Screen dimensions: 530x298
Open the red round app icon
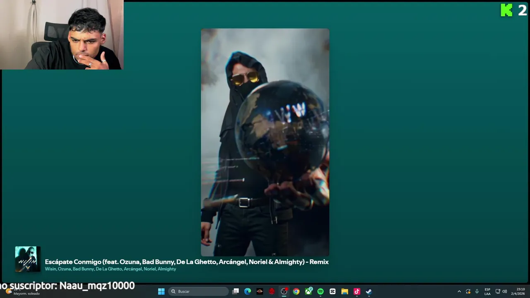(272, 291)
